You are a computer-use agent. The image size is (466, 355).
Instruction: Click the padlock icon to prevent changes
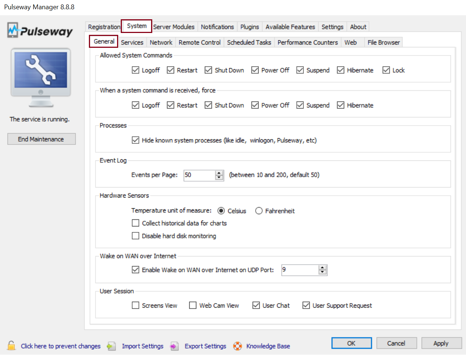coord(11,346)
